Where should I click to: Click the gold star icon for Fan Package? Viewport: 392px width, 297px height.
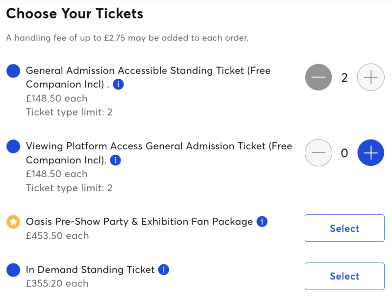point(13,222)
